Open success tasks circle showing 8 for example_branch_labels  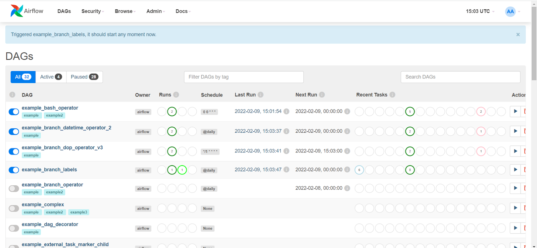[410, 170]
